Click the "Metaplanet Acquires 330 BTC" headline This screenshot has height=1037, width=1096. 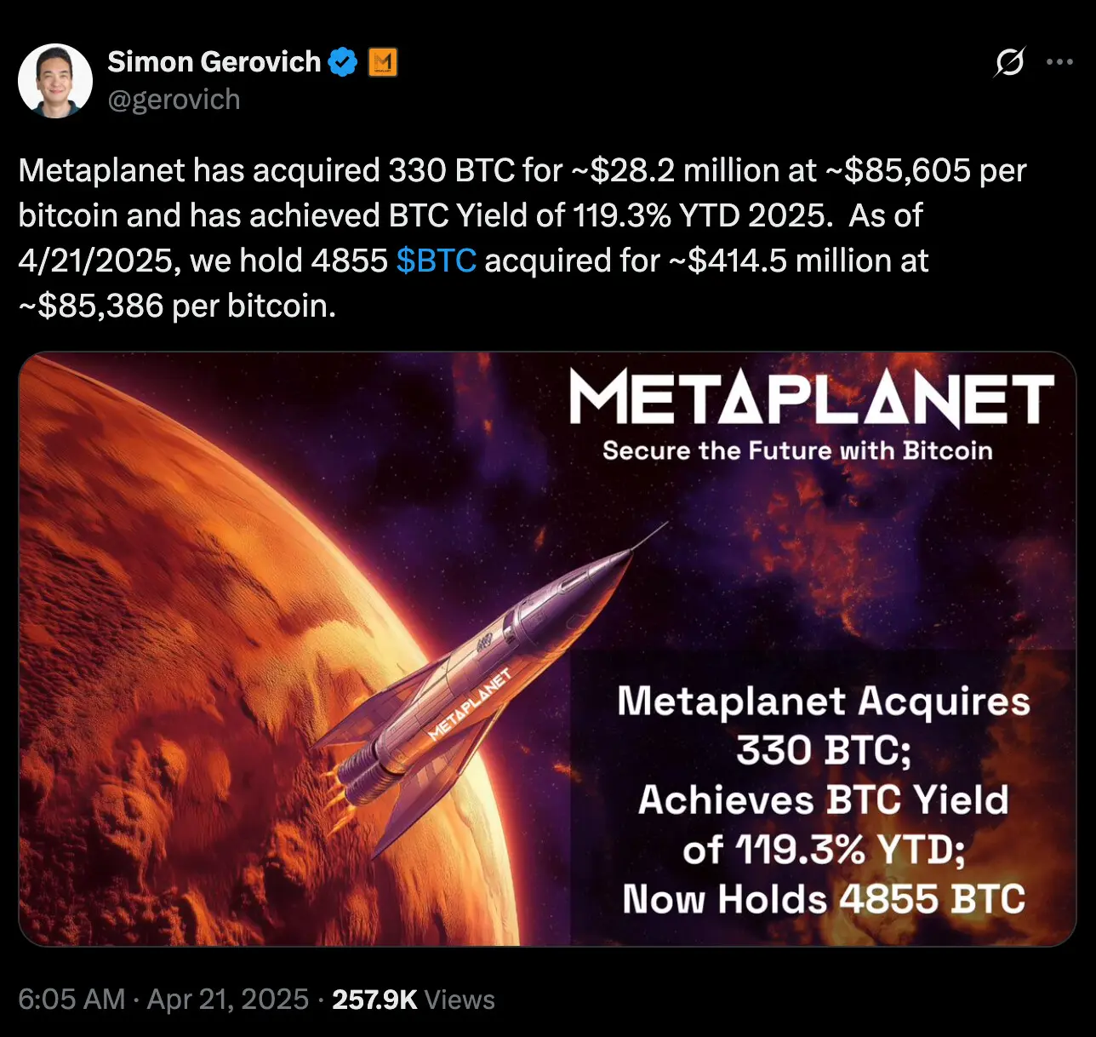tap(823, 725)
